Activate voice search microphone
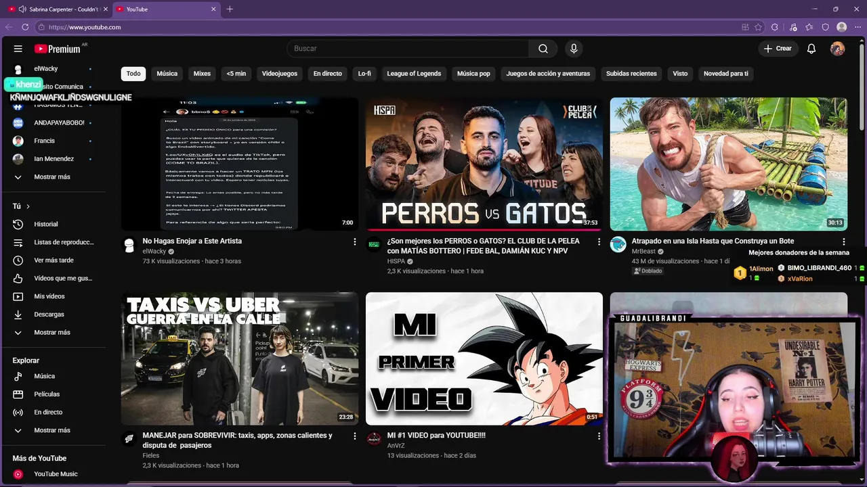Image resolution: width=867 pixels, height=487 pixels. coord(574,49)
